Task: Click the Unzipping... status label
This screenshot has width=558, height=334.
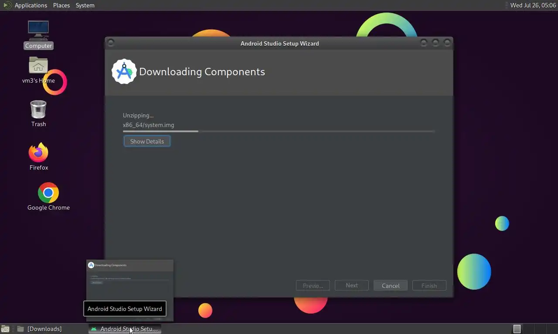Action: coord(138,115)
